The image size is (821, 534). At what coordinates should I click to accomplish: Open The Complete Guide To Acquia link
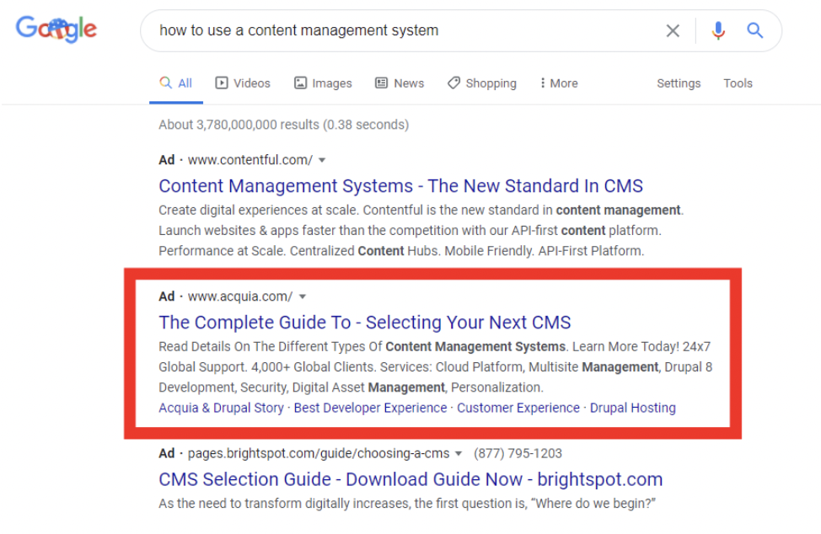pyautogui.click(x=364, y=323)
